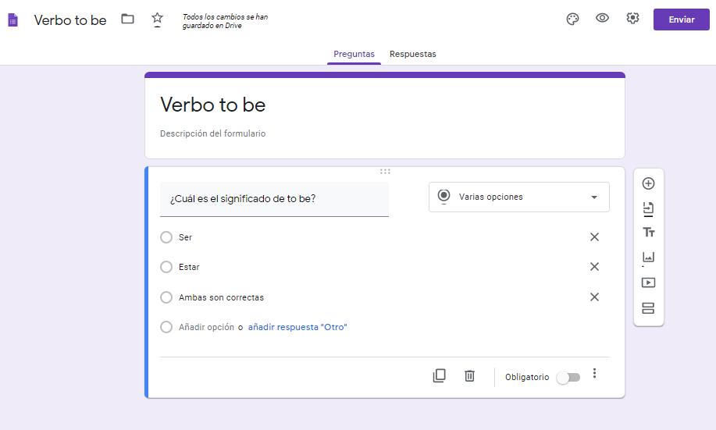
Task: Add a new question
Action: tap(648, 183)
